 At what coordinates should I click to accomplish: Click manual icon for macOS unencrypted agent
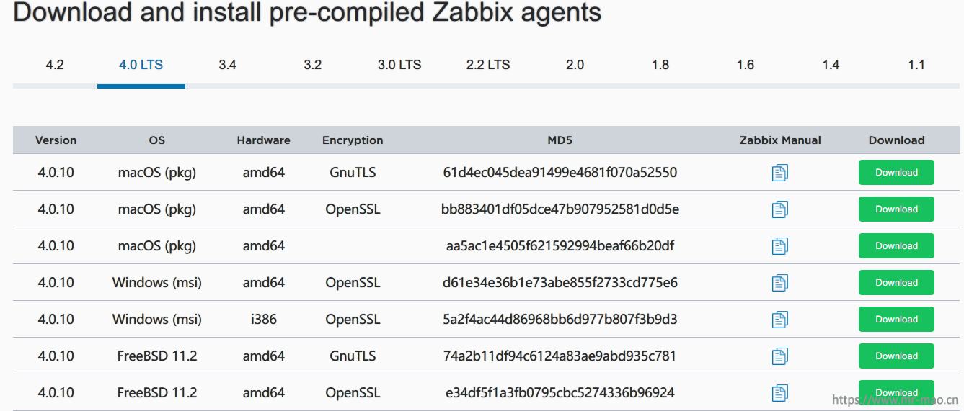(x=779, y=246)
